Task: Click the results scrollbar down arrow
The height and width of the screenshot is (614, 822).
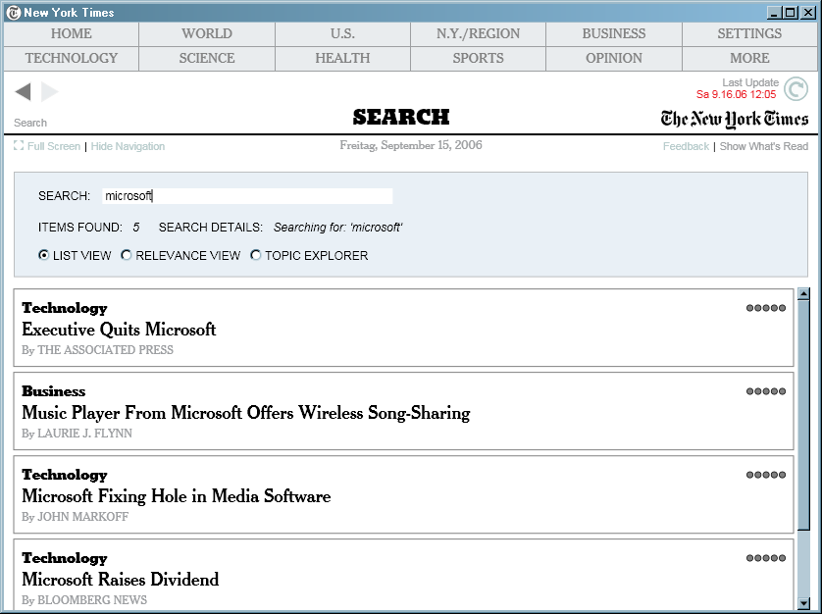Action: (803, 603)
